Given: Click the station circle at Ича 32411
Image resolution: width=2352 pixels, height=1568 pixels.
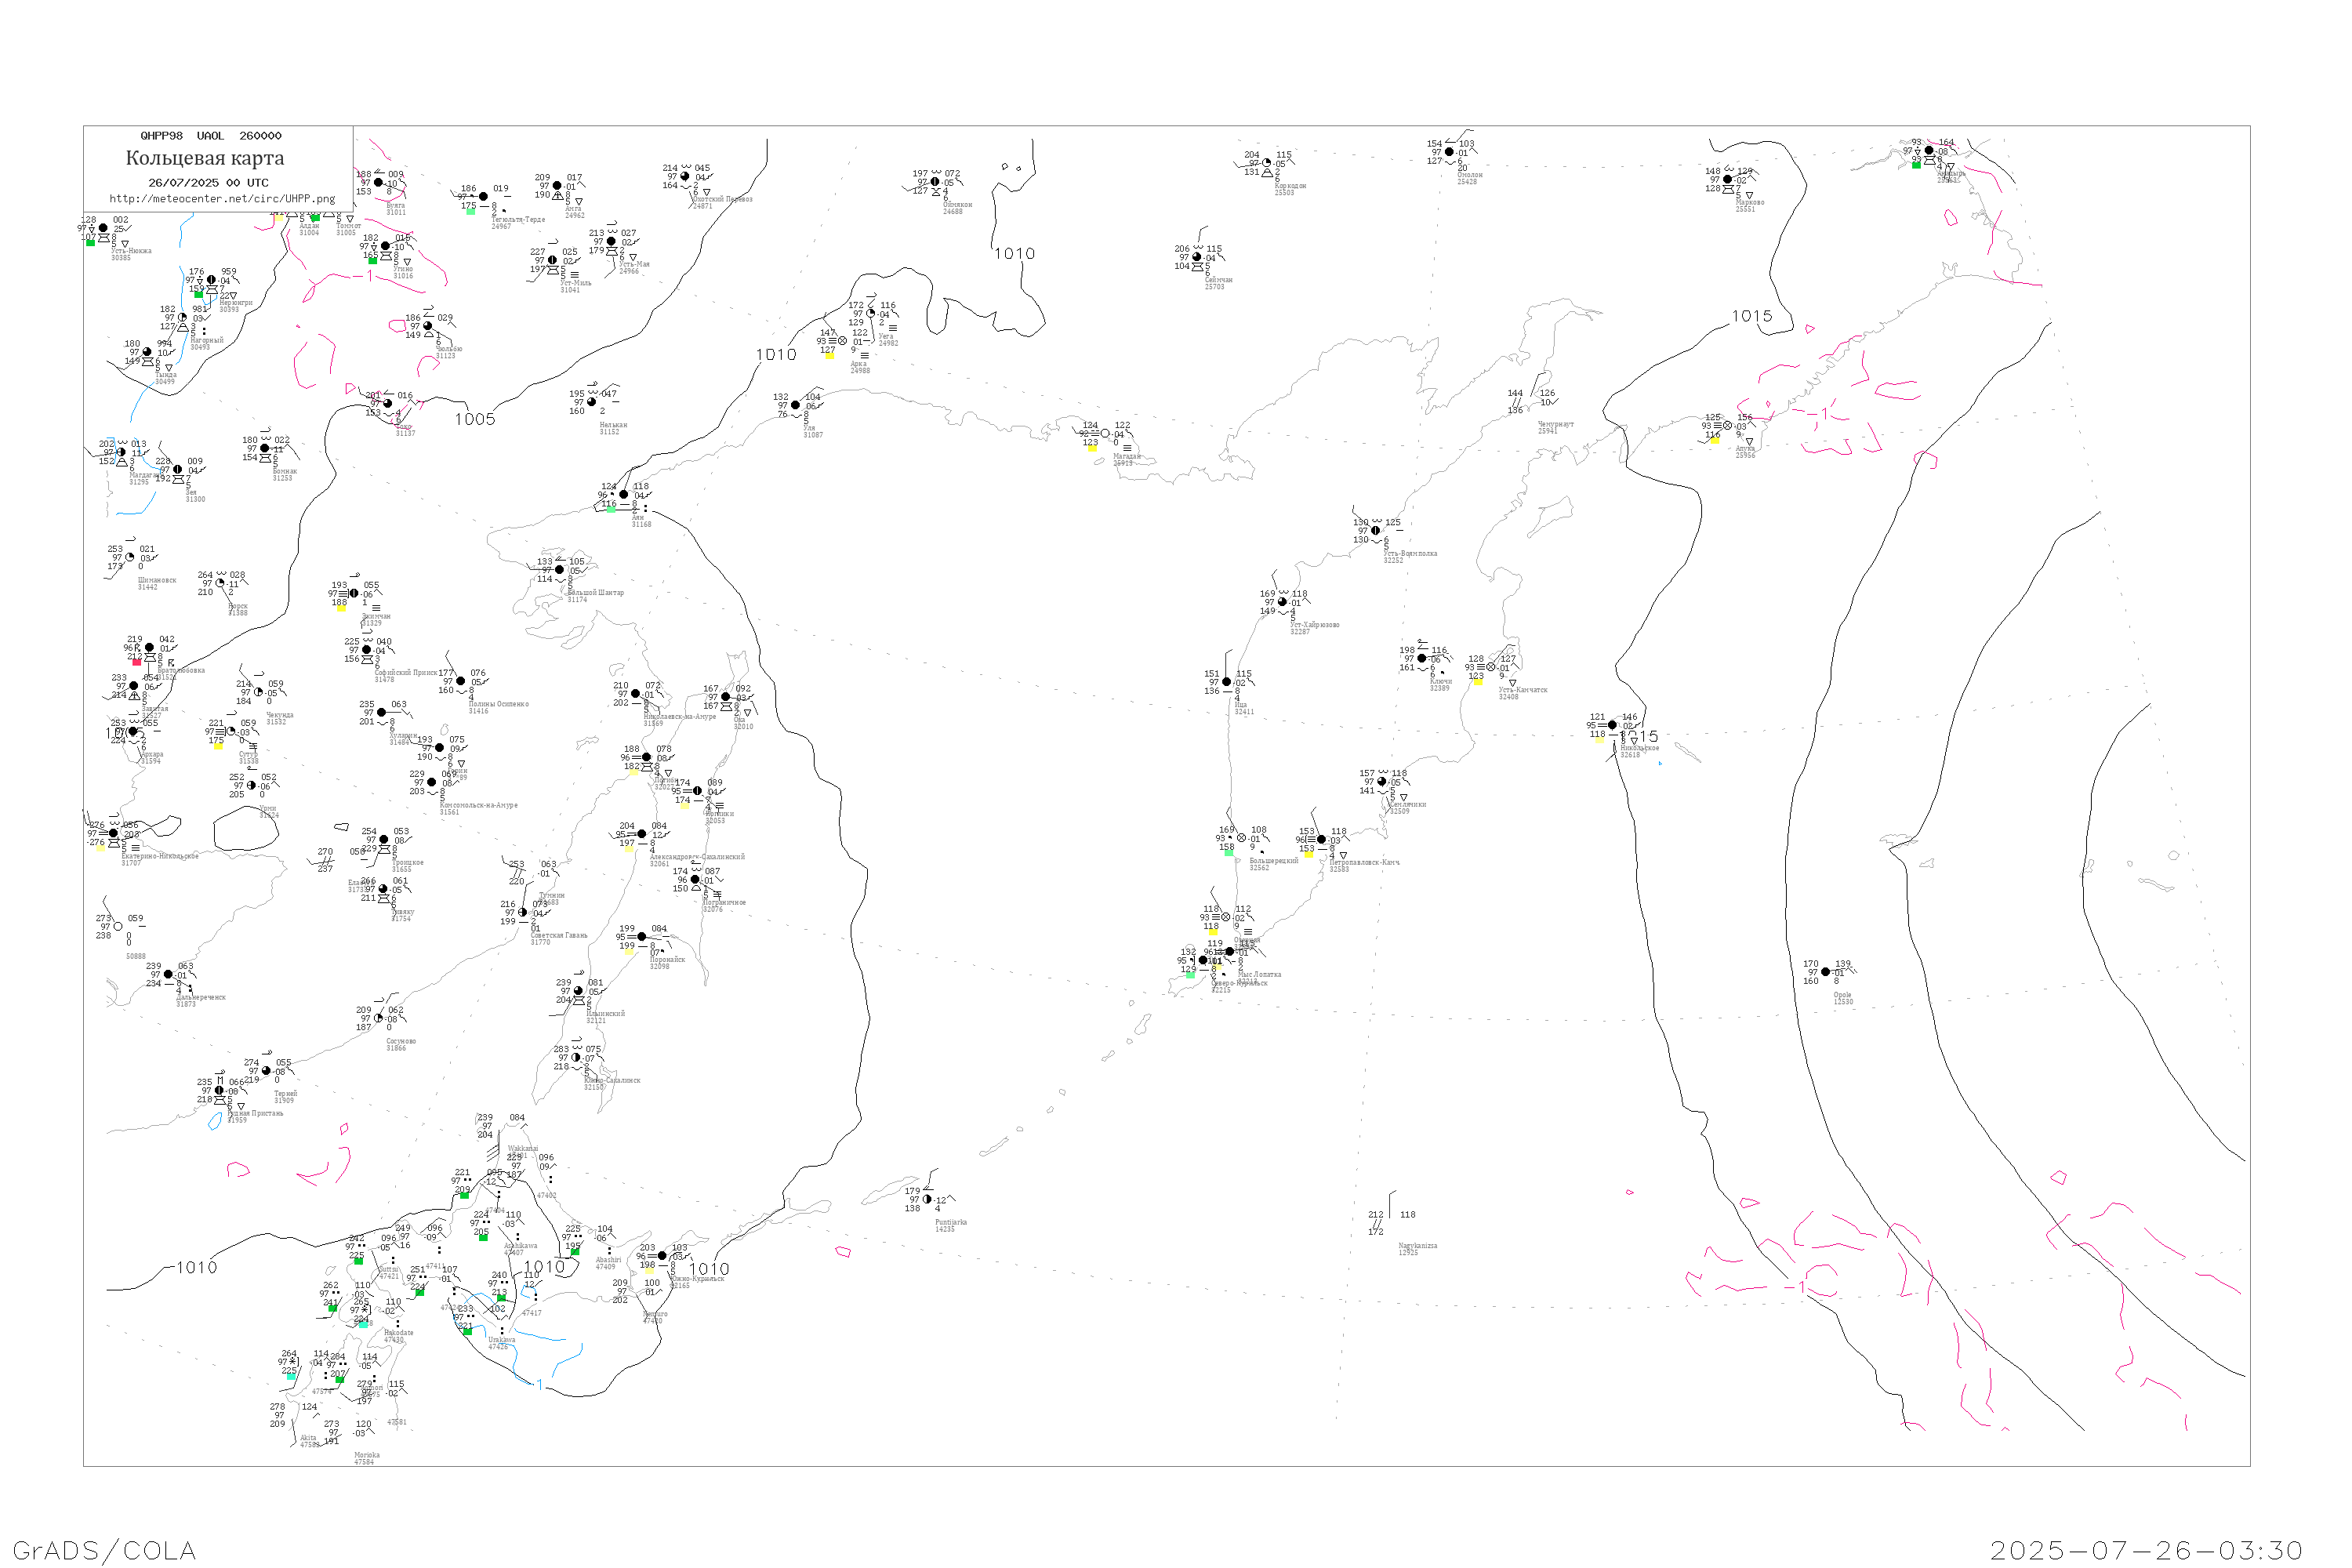Looking at the screenshot, I should coord(1227,682).
